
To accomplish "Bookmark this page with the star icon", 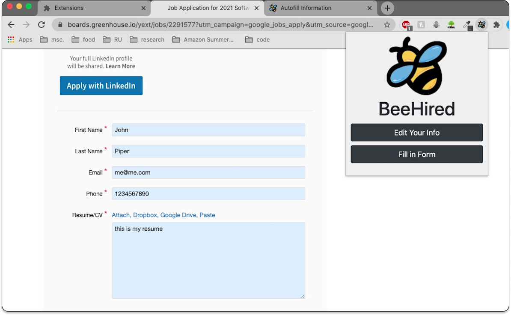I will (387, 25).
